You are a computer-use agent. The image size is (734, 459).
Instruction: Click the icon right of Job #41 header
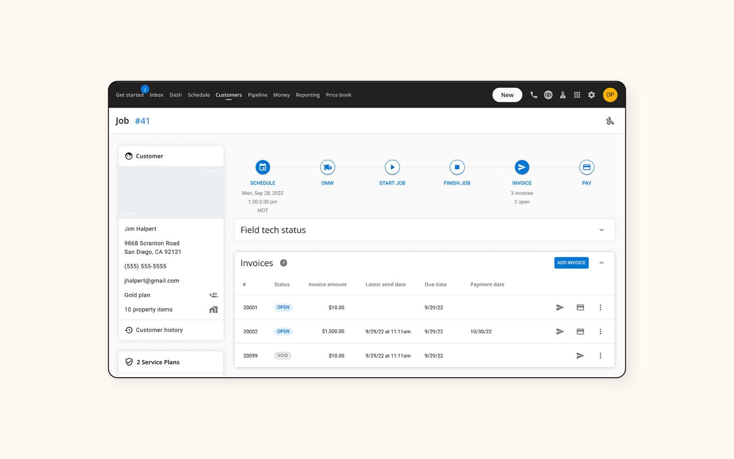pyautogui.click(x=610, y=121)
